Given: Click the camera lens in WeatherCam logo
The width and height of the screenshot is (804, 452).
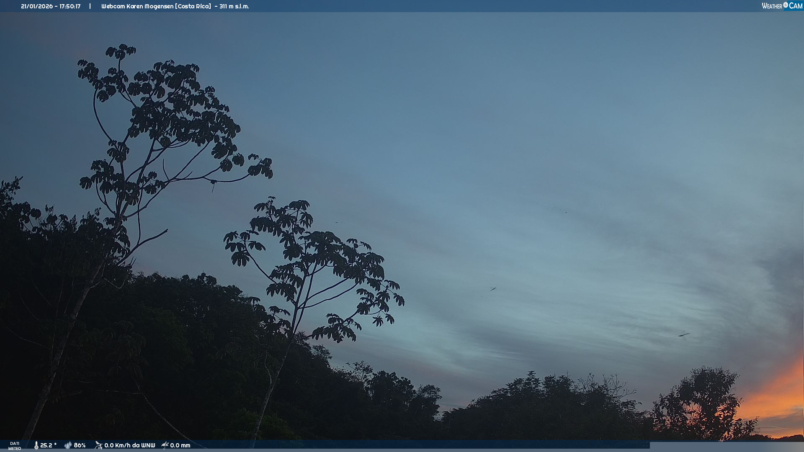Looking at the screenshot, I should 786,5.
